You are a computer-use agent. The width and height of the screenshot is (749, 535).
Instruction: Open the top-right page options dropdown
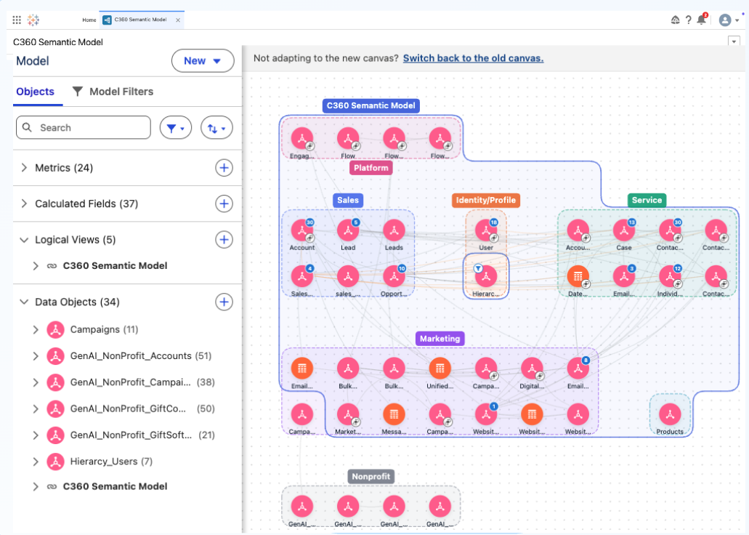coord(734,41)
